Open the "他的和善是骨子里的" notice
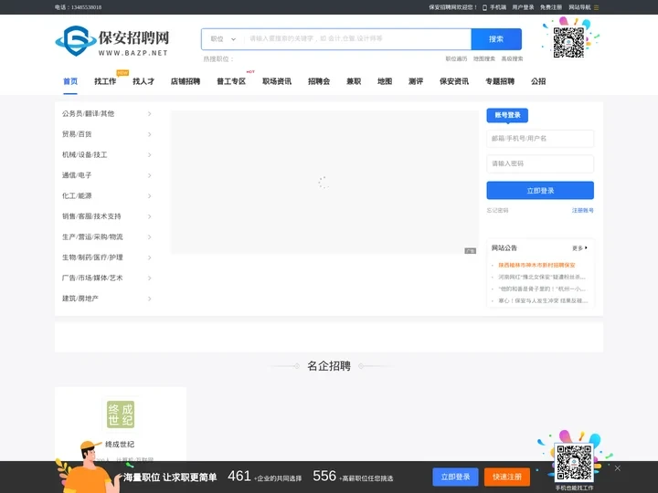The width and height of the screenshot is (658, 493). (x=542, y=288)
